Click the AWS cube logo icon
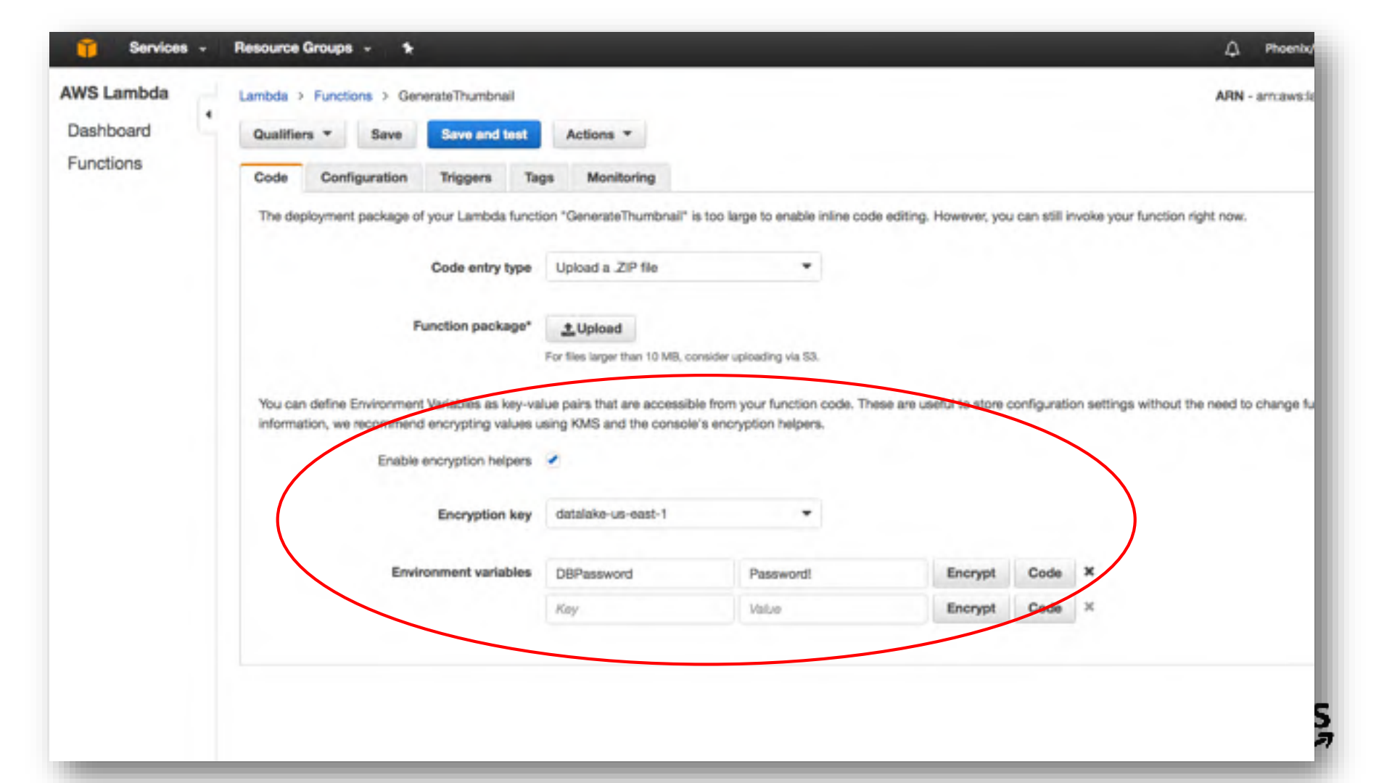Image resolution: width=1392 pixels, height=783 pixels. 86,48
